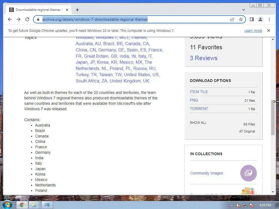Open the Russia topic link
279x209 pixels.
(x=140, y=68)
